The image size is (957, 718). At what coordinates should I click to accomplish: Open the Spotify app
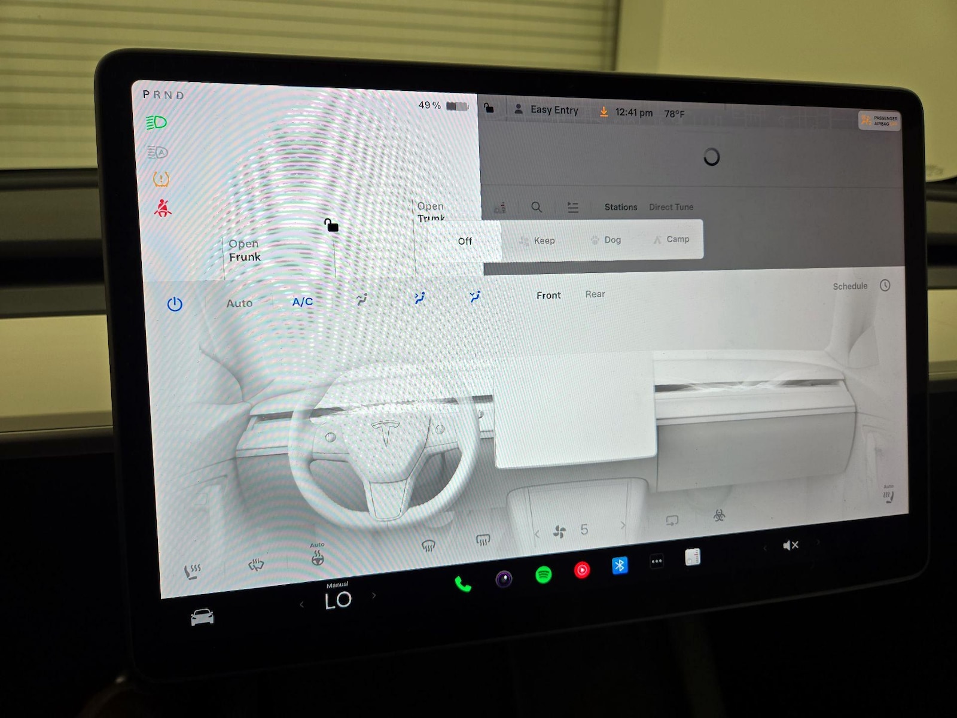coord(543,575)
